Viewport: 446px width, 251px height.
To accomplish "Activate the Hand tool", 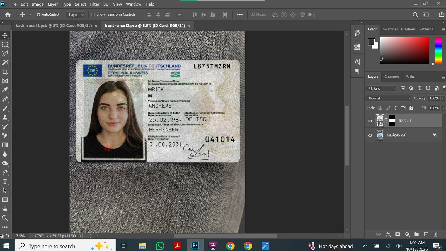I will pos(5,209).
